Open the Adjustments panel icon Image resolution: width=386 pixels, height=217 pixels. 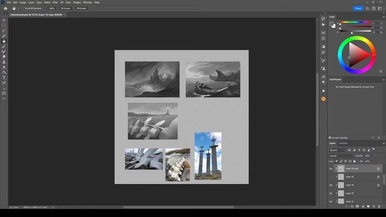point(323,46)
